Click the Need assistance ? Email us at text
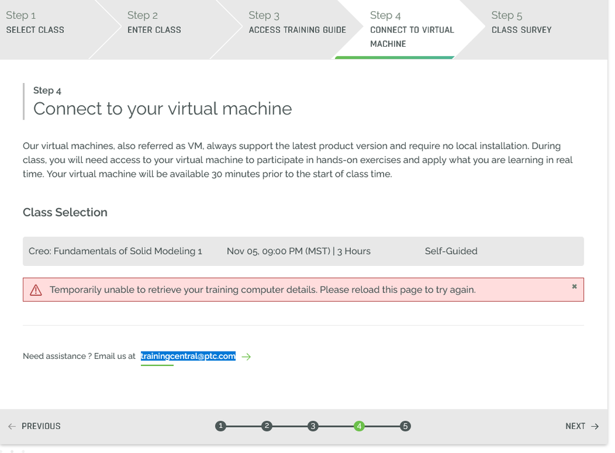The image size is (615, 453). tap(79, 356)
